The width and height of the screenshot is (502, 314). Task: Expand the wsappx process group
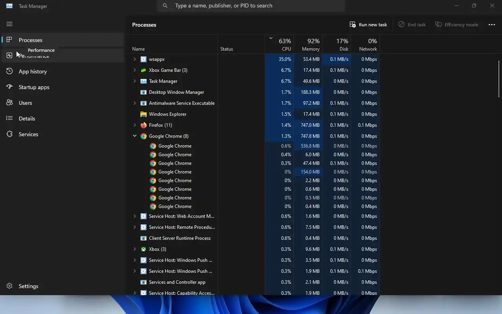coord(135,59)
